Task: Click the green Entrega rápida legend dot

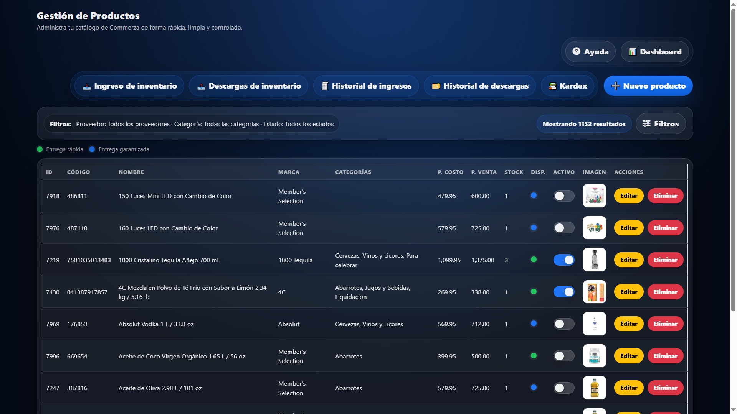Action: pyautogui.click(x=40, y=149)
